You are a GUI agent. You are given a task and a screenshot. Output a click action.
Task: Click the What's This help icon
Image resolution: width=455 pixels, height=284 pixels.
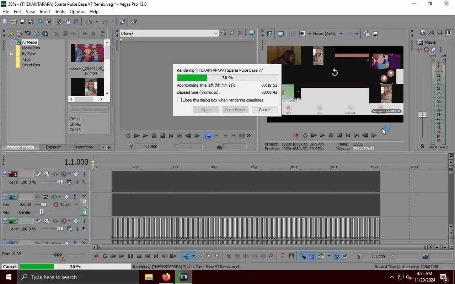134,22
